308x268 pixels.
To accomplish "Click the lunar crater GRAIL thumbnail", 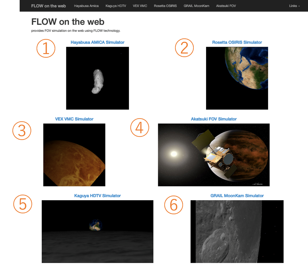I will (237, 231).
